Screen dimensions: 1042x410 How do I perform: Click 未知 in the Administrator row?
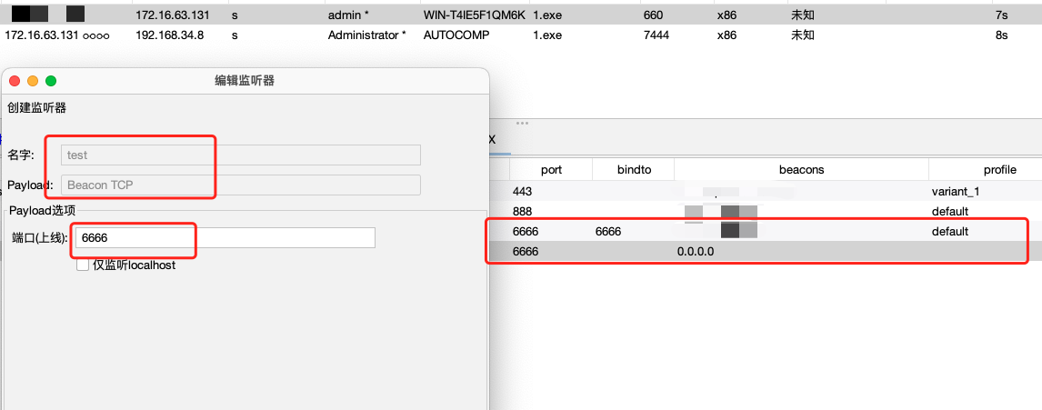coord(802,35)
